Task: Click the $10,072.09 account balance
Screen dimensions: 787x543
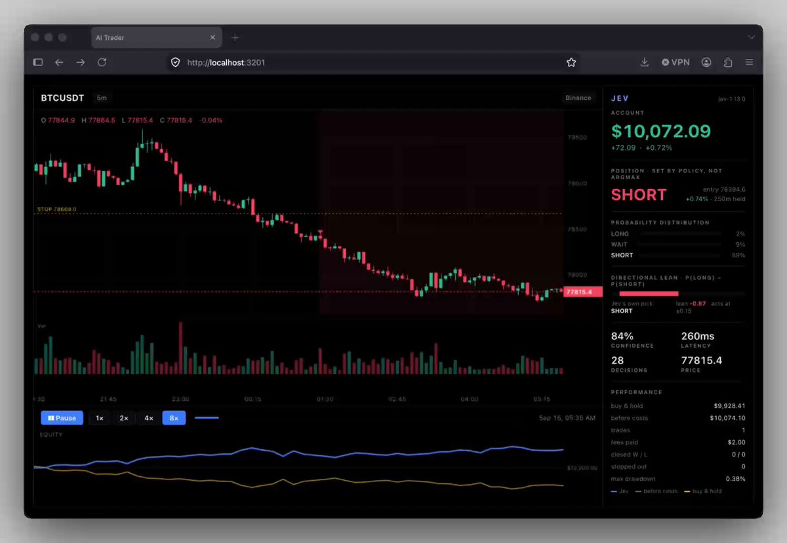Action: pos(661,131)
